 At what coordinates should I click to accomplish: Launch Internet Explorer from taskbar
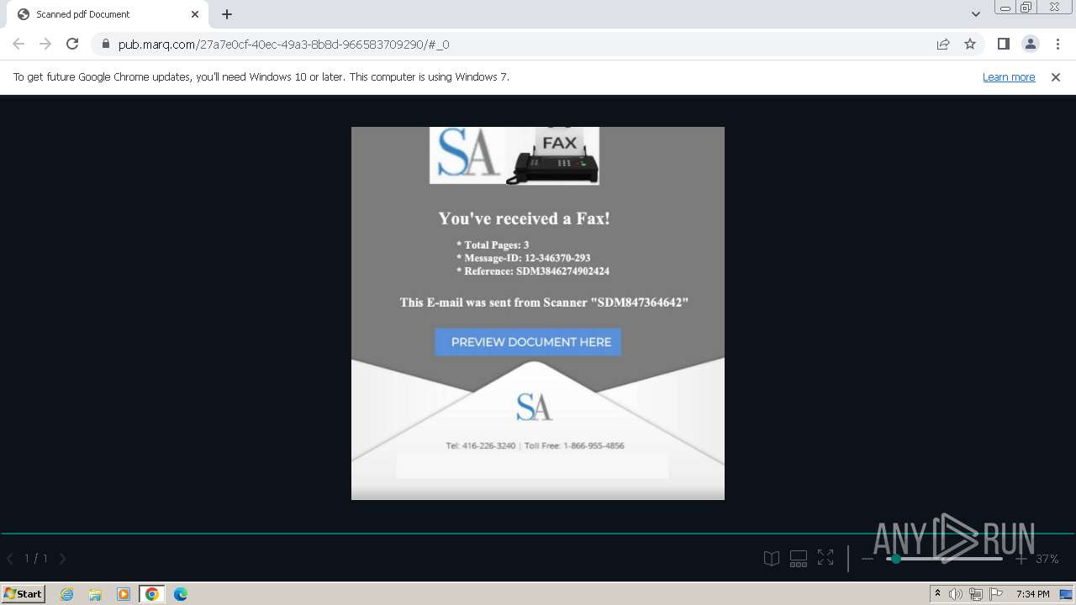[66, 594]
